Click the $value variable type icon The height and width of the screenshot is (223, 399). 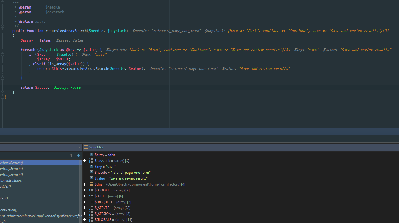(x=91, y=178)
